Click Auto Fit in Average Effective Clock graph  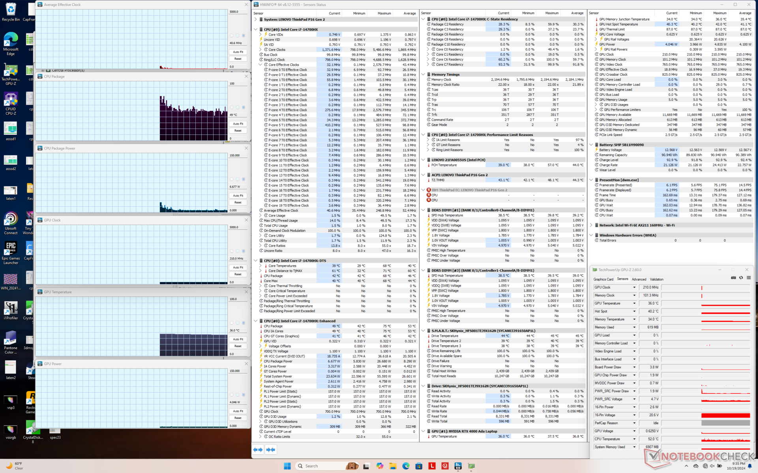tap(238, 52)
